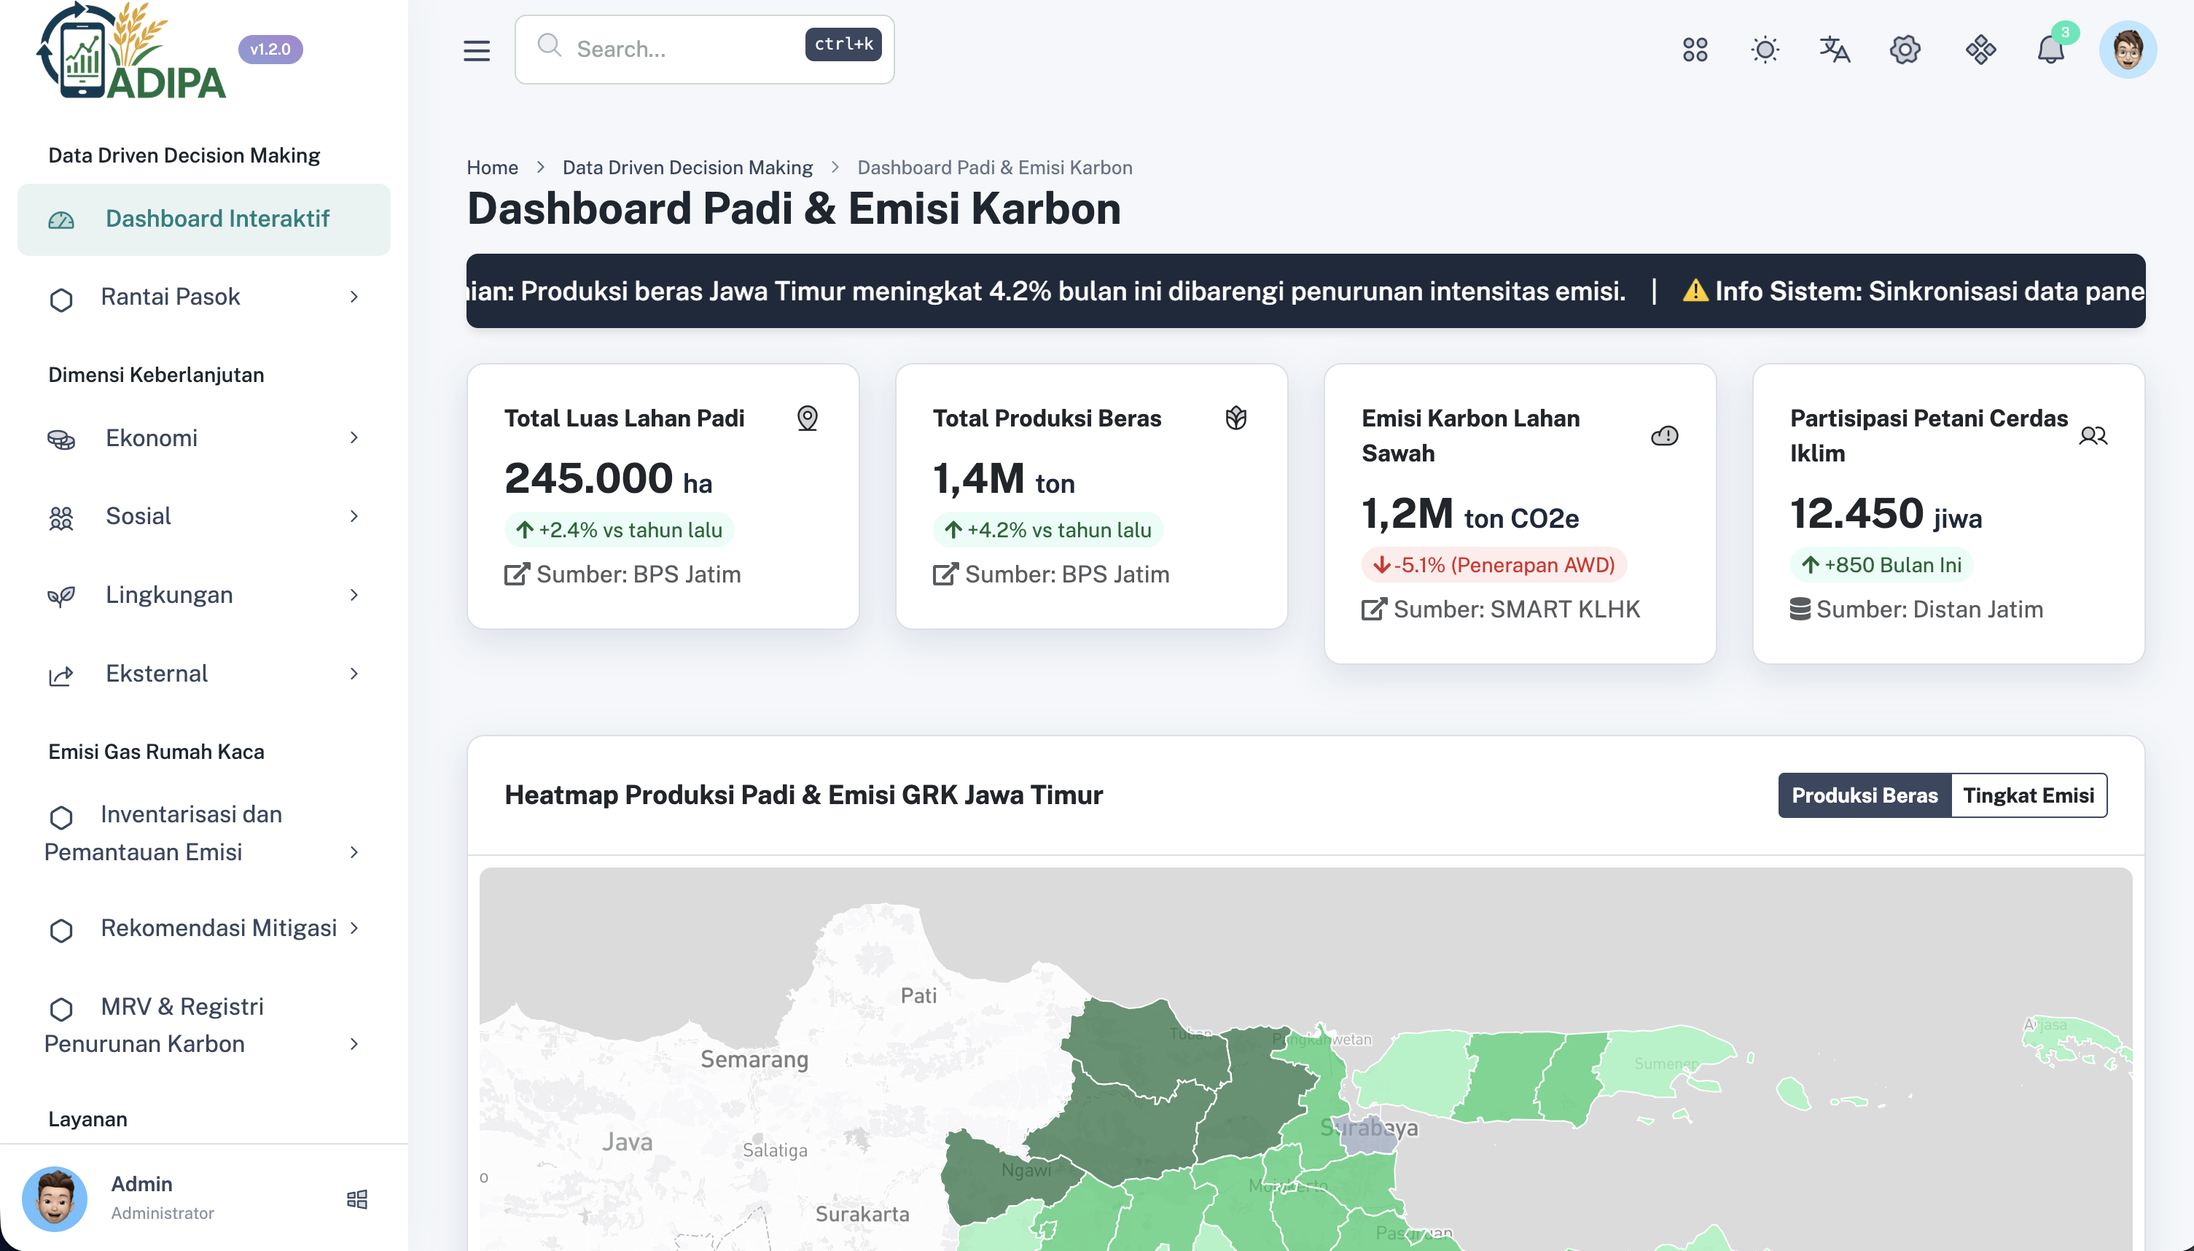Click cloud icon on Emisi Karbon card
Screen dimensions: 2194x1251
click(x=1664, y=436)
